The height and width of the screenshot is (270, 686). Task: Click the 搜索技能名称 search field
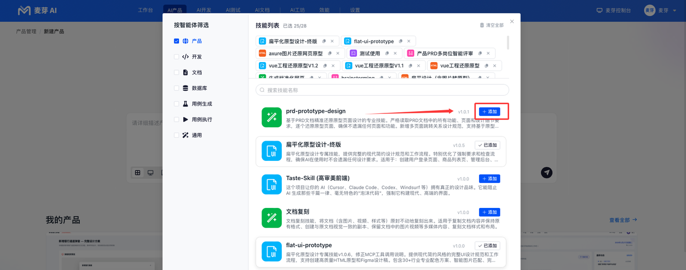(382, 90)
